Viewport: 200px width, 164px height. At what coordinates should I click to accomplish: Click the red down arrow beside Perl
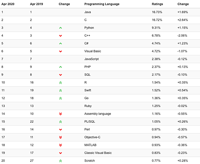click(60, 130)
